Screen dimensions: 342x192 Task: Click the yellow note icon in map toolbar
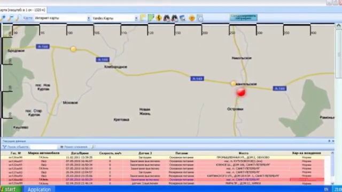tap(143, 18)
